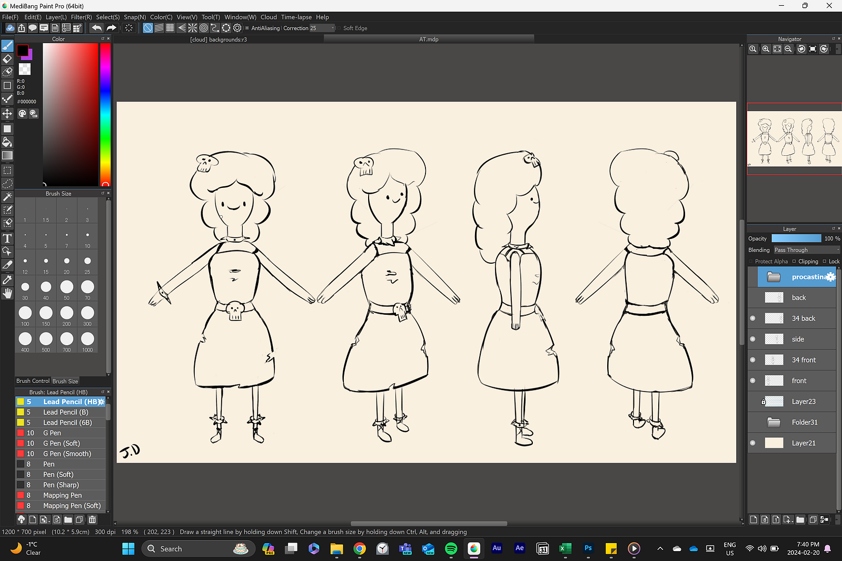Image resolution: width=842 pixels, height=561 pixels.
Task: Select the Layer23 layer
Action: (791, 402)
